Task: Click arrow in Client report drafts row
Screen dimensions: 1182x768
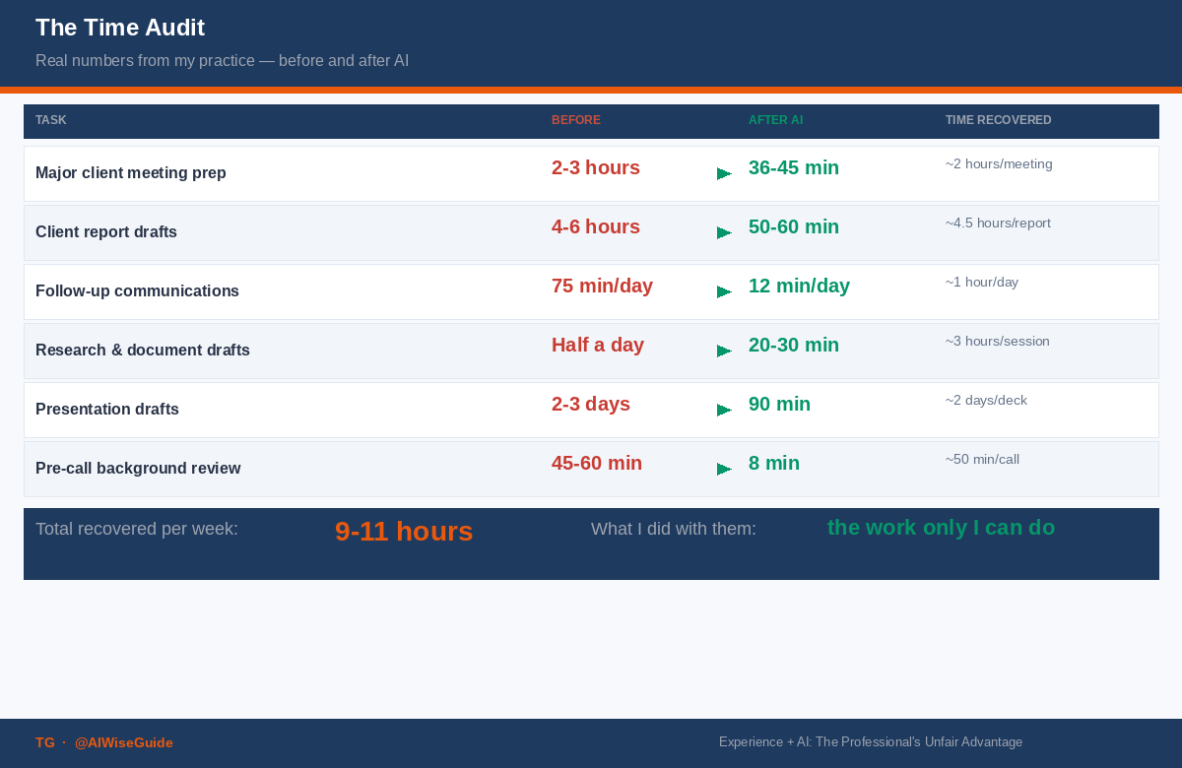Action: pyautogui.click(x=724, y=233)
